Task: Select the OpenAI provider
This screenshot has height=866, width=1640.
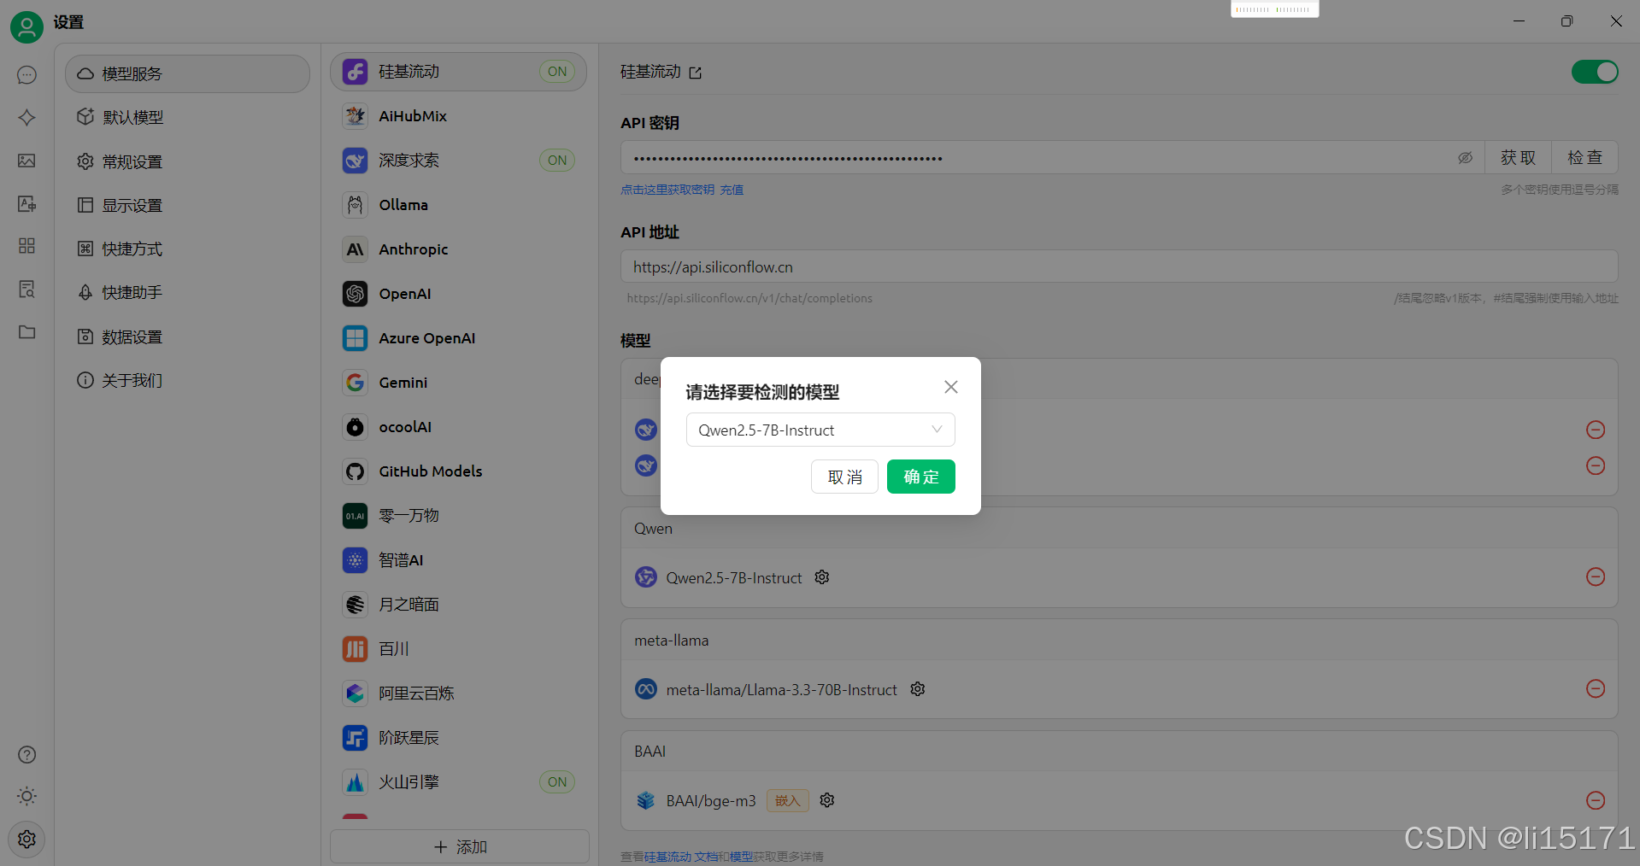Action: (459, 294)
